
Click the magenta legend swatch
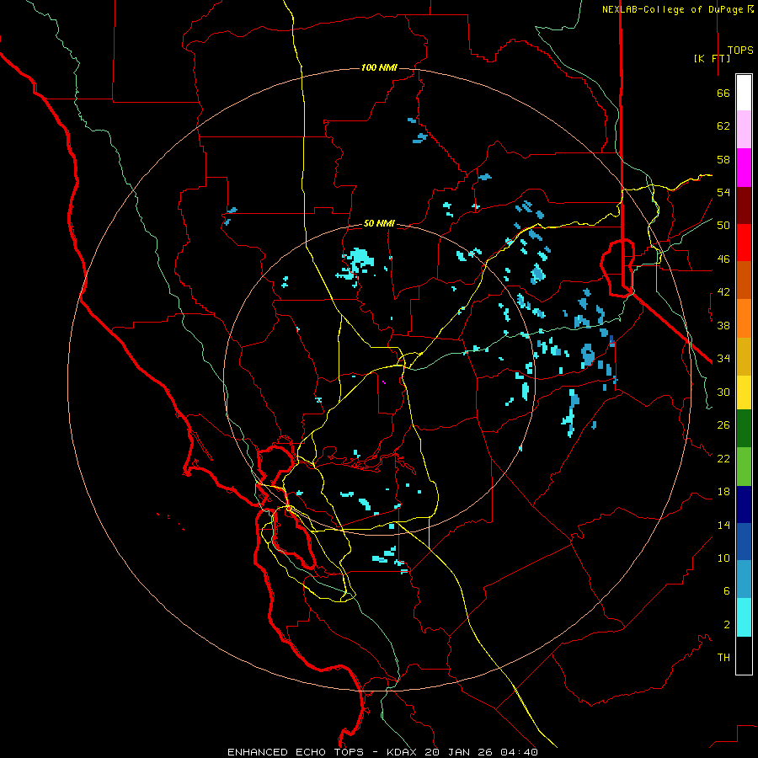coord(744,168)
